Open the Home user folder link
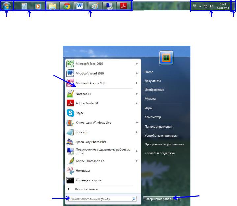The image size is (237, 206). 149,72
